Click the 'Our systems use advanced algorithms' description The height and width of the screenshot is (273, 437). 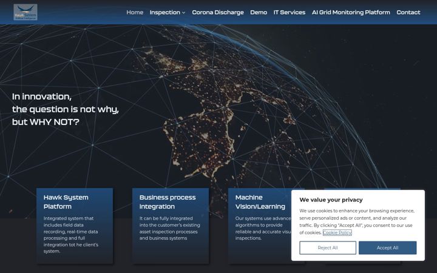pyautogui.click(x=263, y=228)
